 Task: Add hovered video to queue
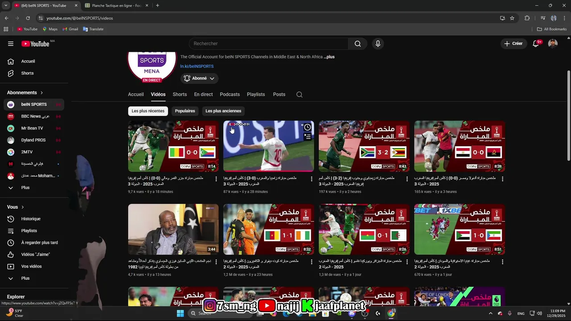pyautogui.click(x=307, y=137)
